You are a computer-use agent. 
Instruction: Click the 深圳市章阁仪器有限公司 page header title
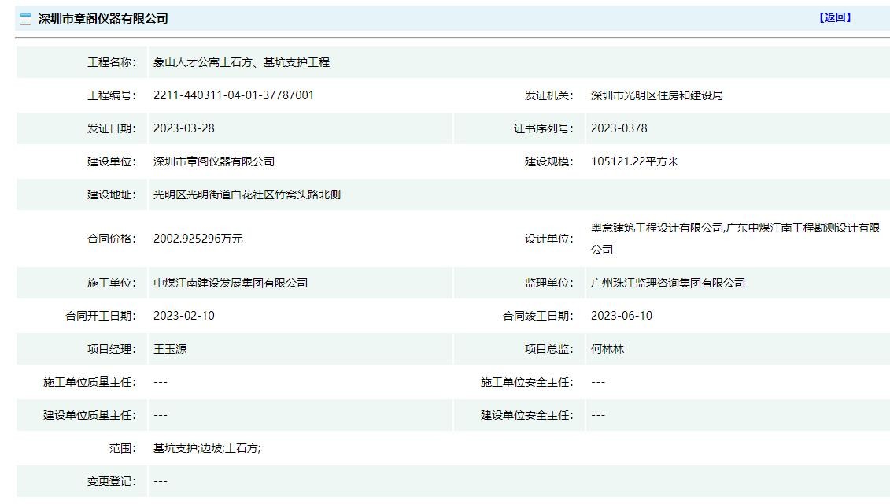pos(103,19)
